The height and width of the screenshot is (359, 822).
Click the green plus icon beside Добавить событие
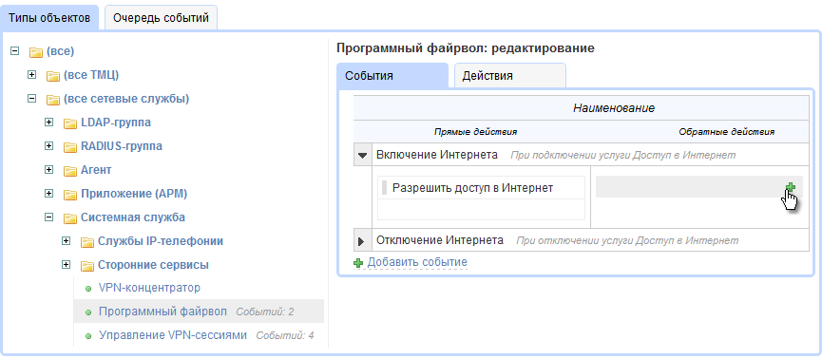click(358, 263)
